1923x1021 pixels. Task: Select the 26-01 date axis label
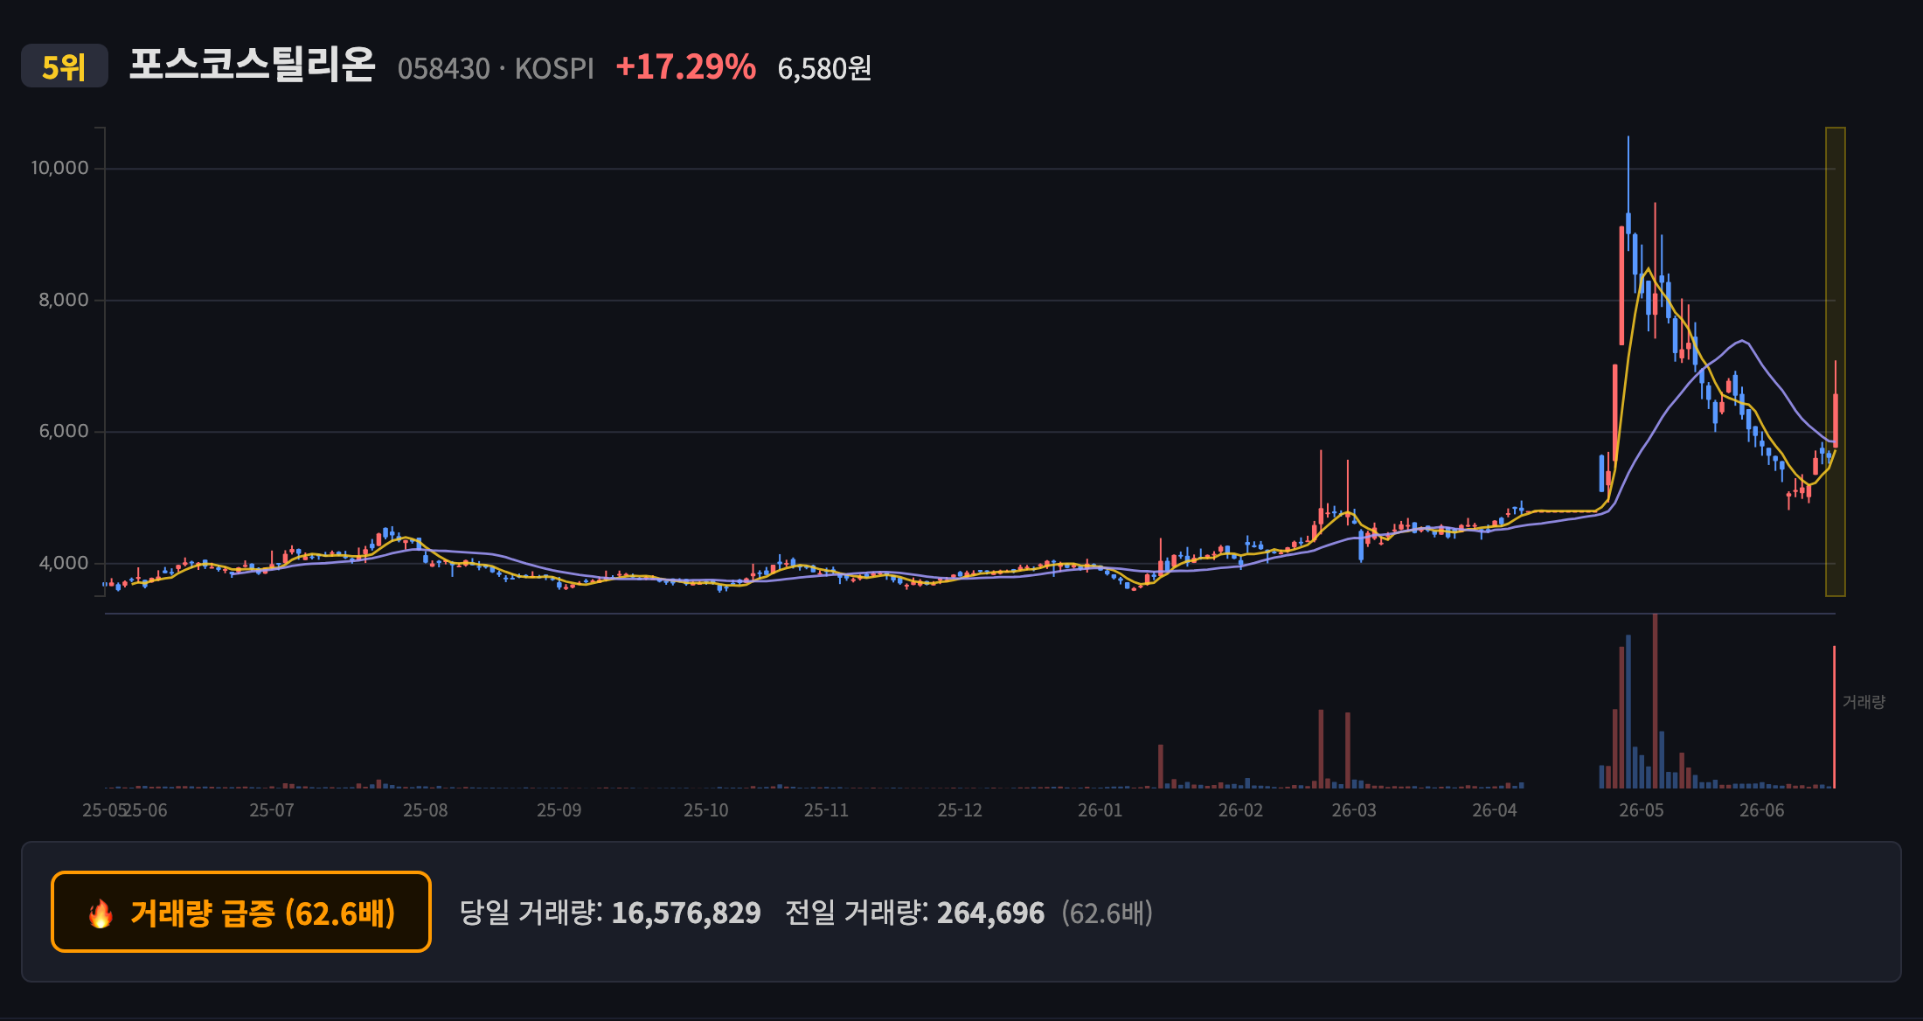(1100, 810)
